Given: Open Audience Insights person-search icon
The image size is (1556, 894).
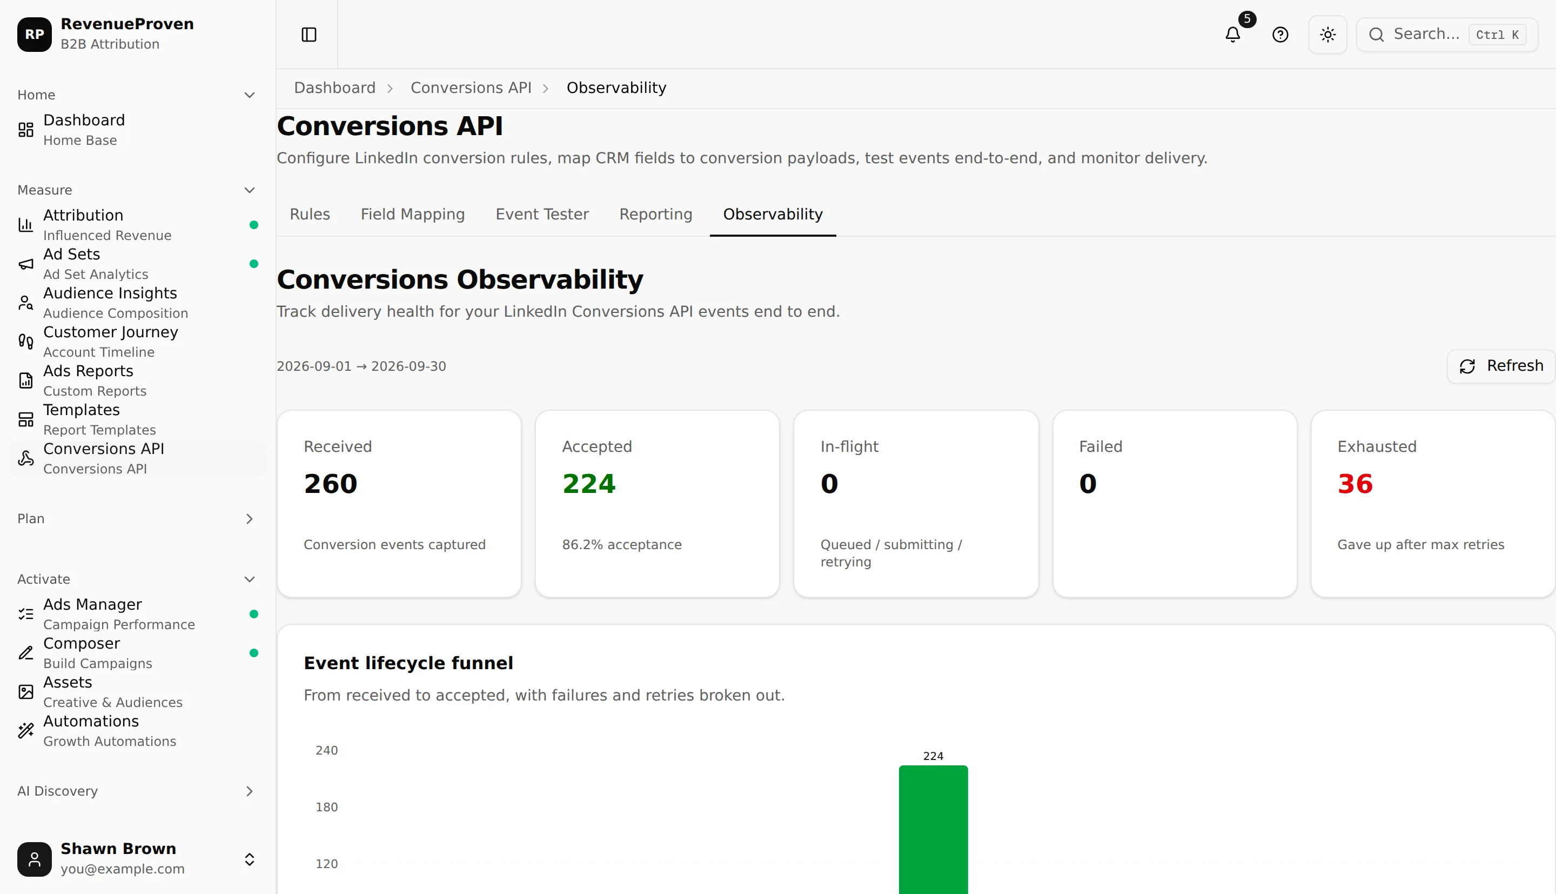Looking at the screenshot, I should click(x=26, y=303).
